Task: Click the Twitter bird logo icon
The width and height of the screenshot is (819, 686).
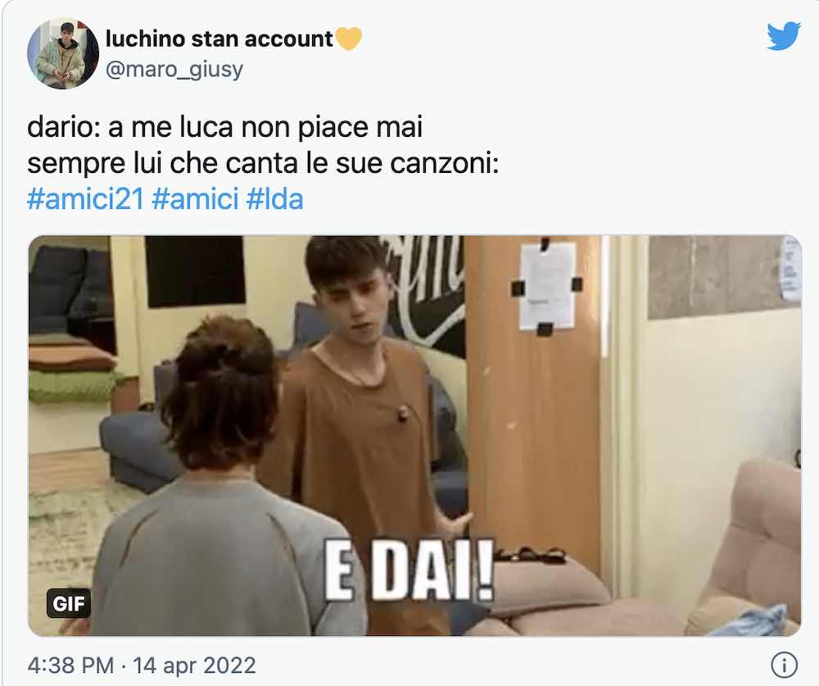Action: point(784,35)
